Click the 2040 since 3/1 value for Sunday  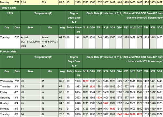tap(78, 103)
